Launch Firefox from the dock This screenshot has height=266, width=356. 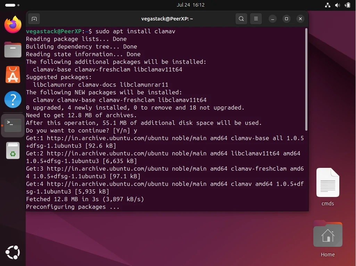[x=13, y=25]
